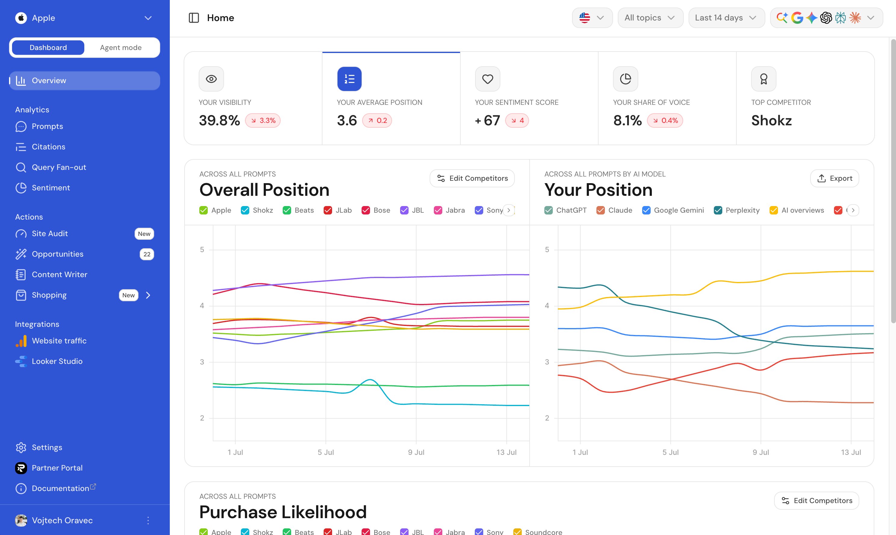Toggle the sidebar panel icon beside Home
The image size is (896, 535).
click(x=194, y=18)
